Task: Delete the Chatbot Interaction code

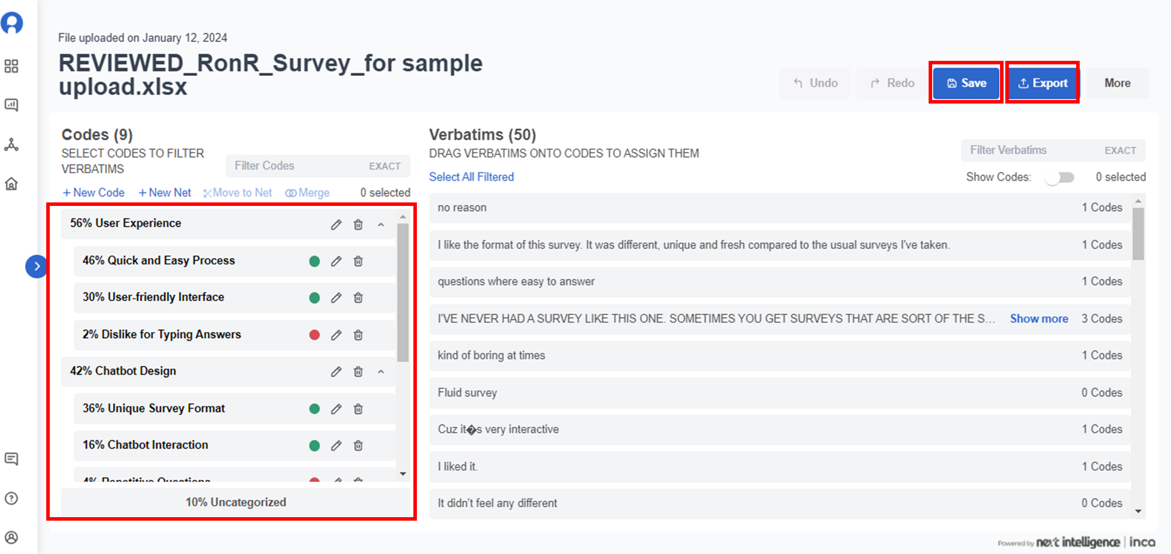Action: point(358,446)
